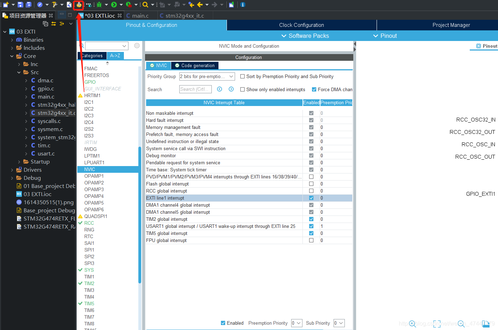Toggle bottom Enabled checkbox
Viewport: 498px width, 330px height.
(x=223, y=323)
